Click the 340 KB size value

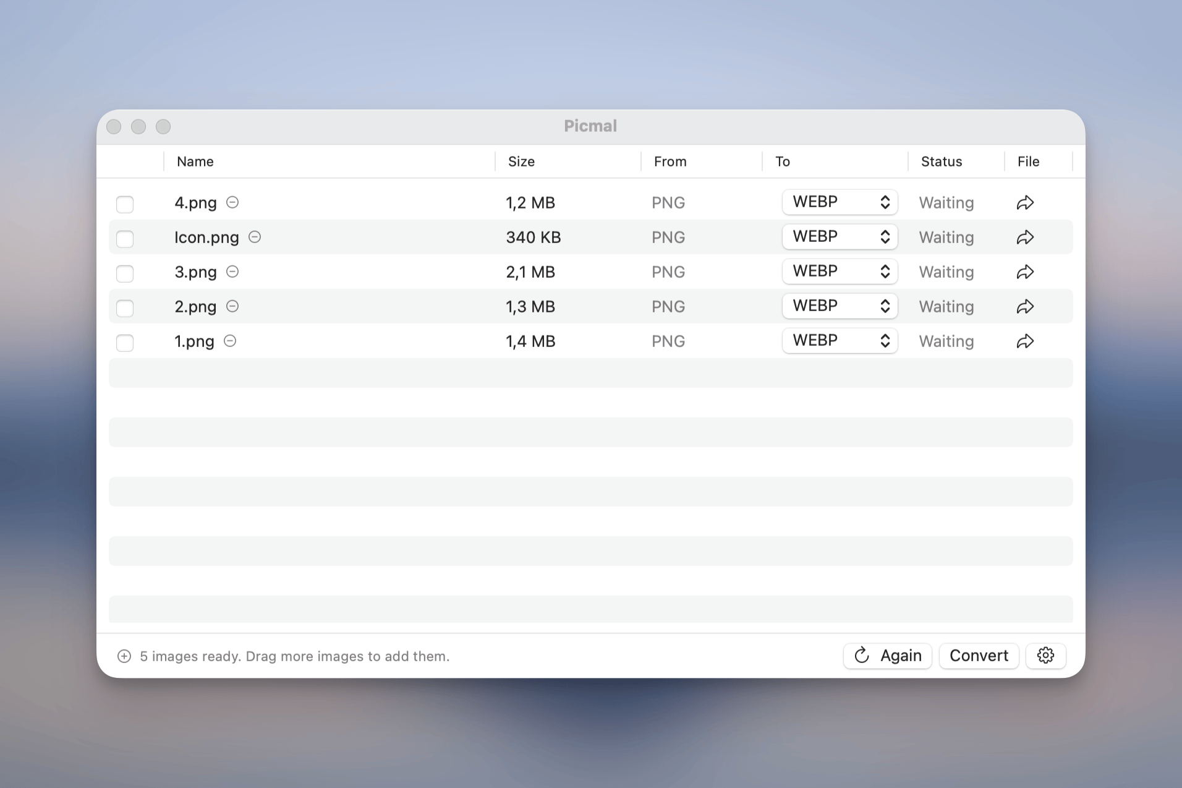534,238
